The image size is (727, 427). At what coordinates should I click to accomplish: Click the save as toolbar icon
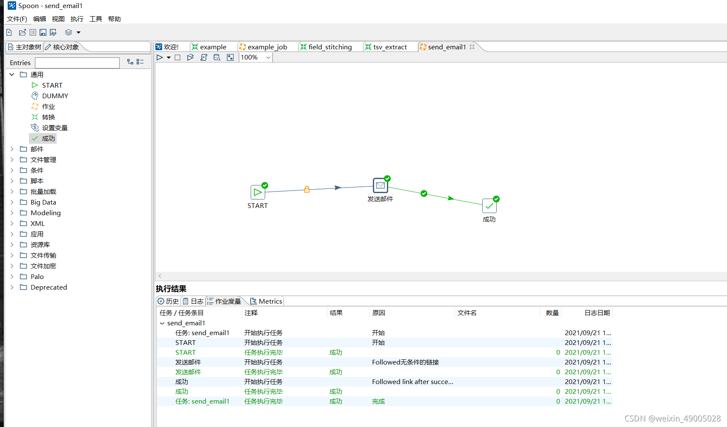click(x=53, y=32)
